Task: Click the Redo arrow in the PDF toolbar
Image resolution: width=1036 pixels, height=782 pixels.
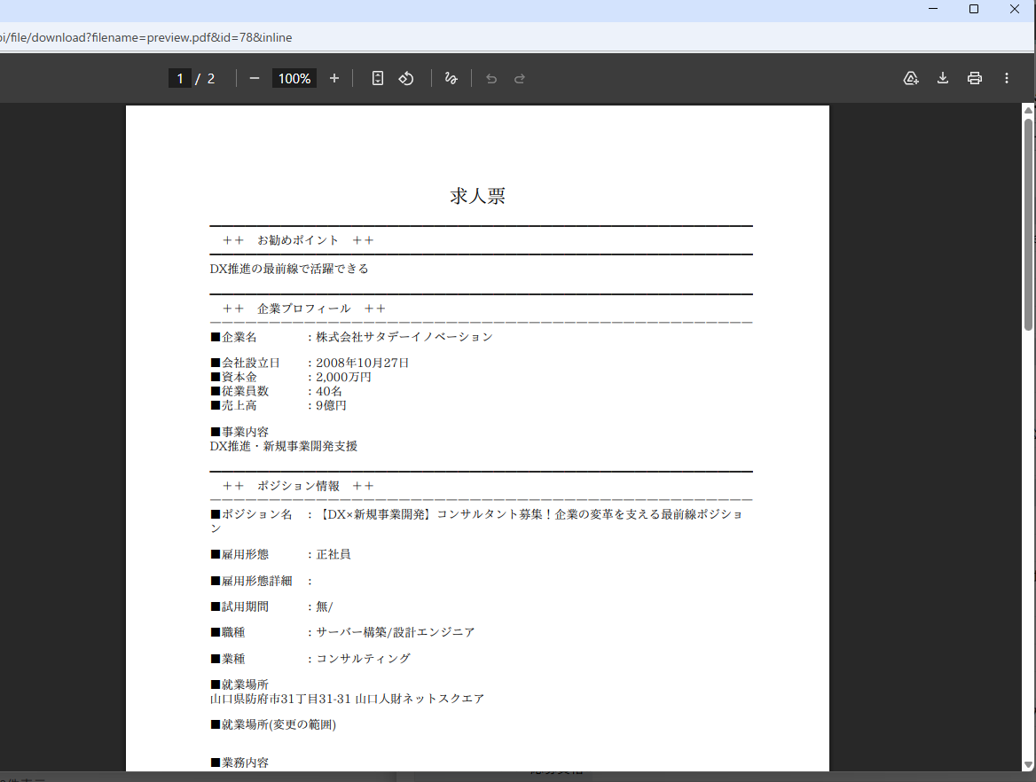Action: point(520,79)
